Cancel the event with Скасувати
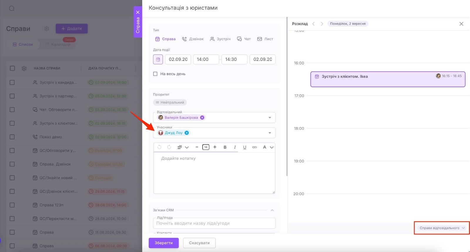 pos(199,243)
